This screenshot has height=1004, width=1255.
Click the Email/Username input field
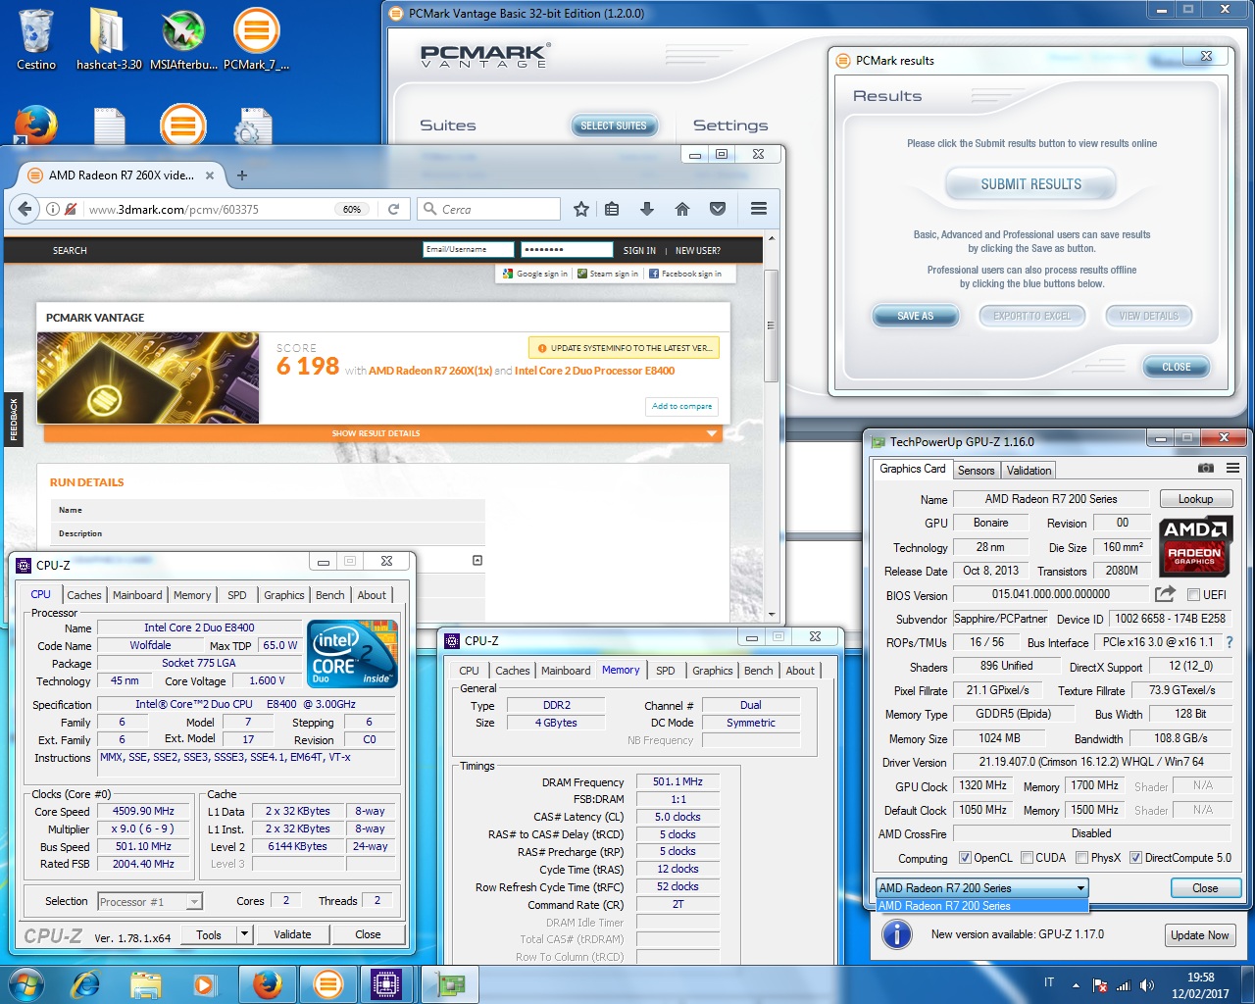pos(469,250)
